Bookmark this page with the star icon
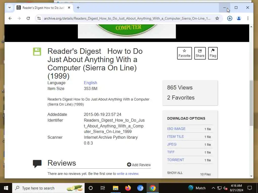 (217, 18)
